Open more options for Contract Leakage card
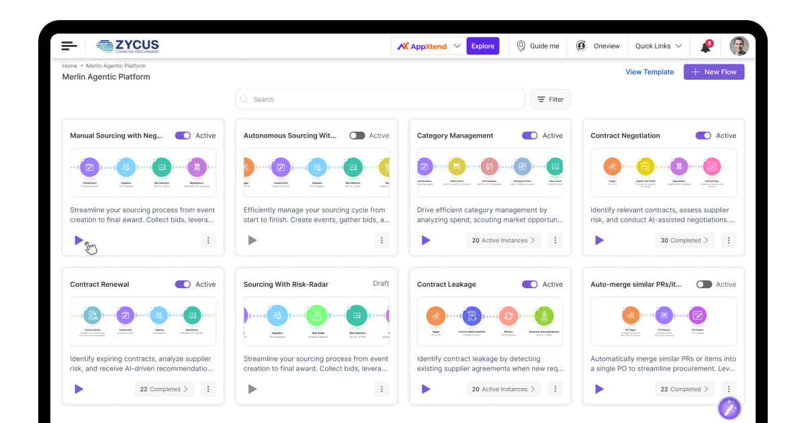Viewport: 806px width, 423px height. pos(555,389)
